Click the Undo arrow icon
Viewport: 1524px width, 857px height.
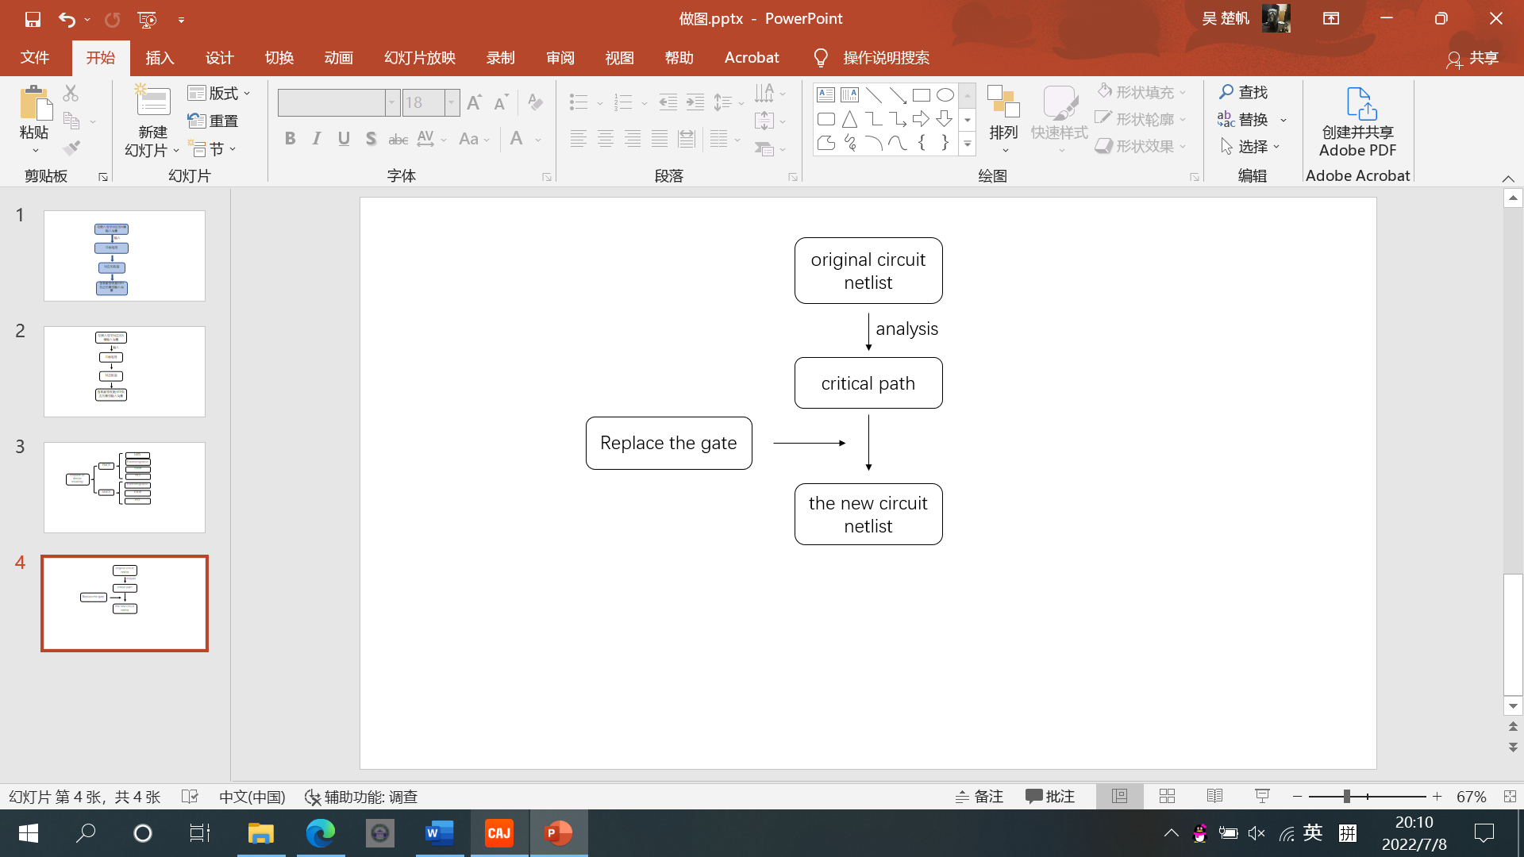67,19
